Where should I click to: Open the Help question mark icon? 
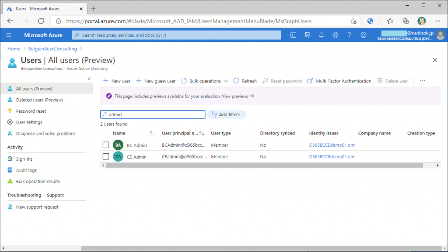350,35
